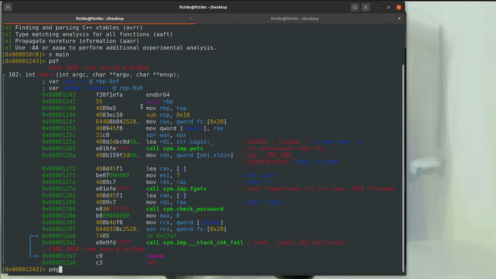496x279 pixels.
Task: Click the address 0x00001243 on the endbr64 line
Action: [x=59, y=95]
